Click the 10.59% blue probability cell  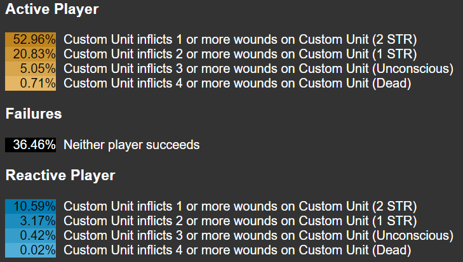pos(30,206)
